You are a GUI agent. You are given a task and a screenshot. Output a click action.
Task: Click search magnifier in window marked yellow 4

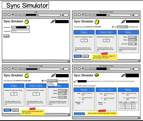click(134, 69)
